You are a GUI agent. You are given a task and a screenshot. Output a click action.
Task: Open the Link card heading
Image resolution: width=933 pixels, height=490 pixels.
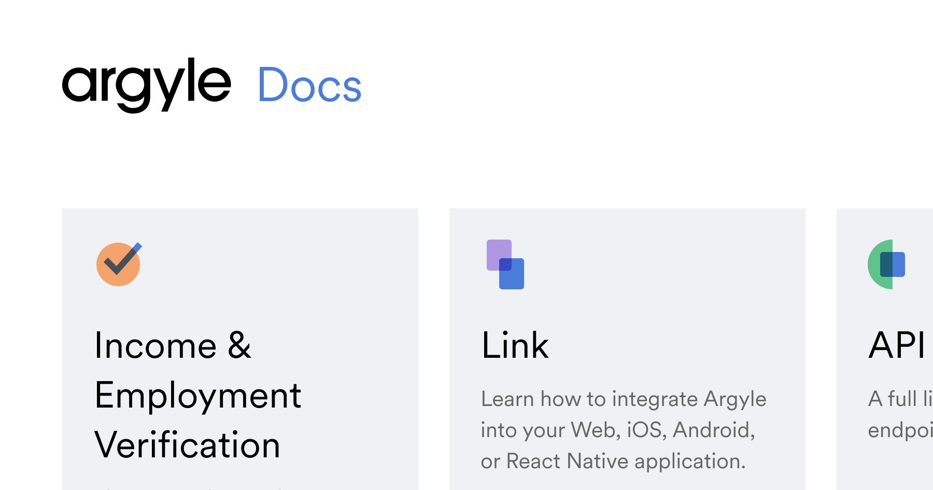pyautogui.click(x=515, y=345)
